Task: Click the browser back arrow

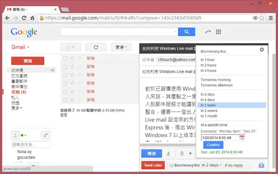Action: point(7,18)
